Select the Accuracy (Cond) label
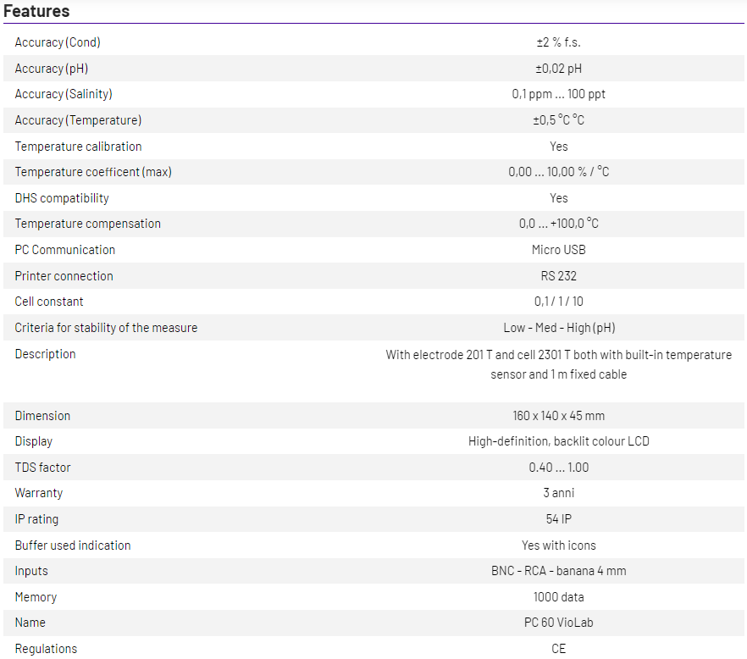Screen dimensions: 747x659 click(58, 42)
